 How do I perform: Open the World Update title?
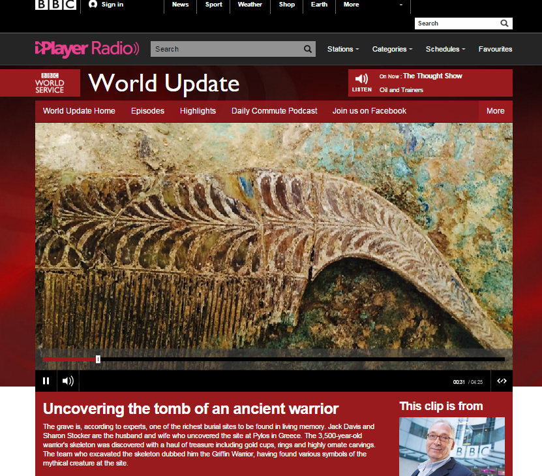tap(164, 84)
